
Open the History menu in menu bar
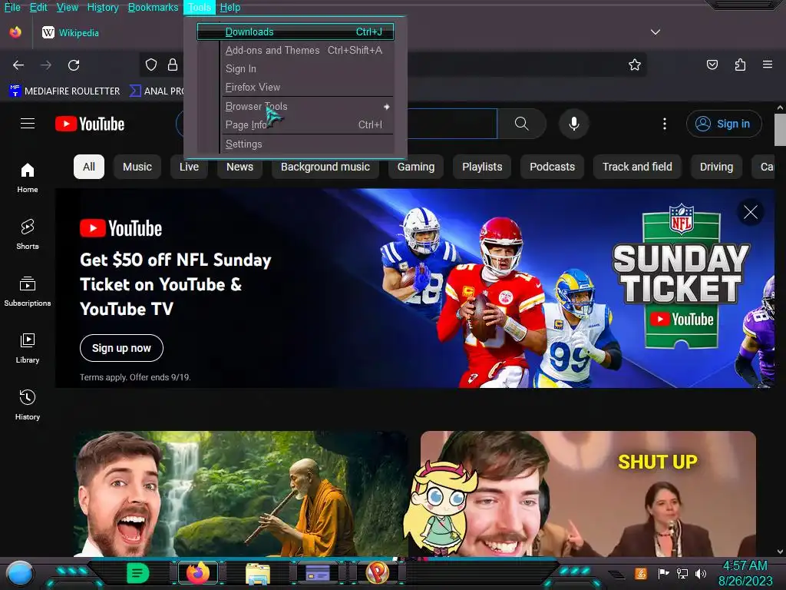point(103,7)
